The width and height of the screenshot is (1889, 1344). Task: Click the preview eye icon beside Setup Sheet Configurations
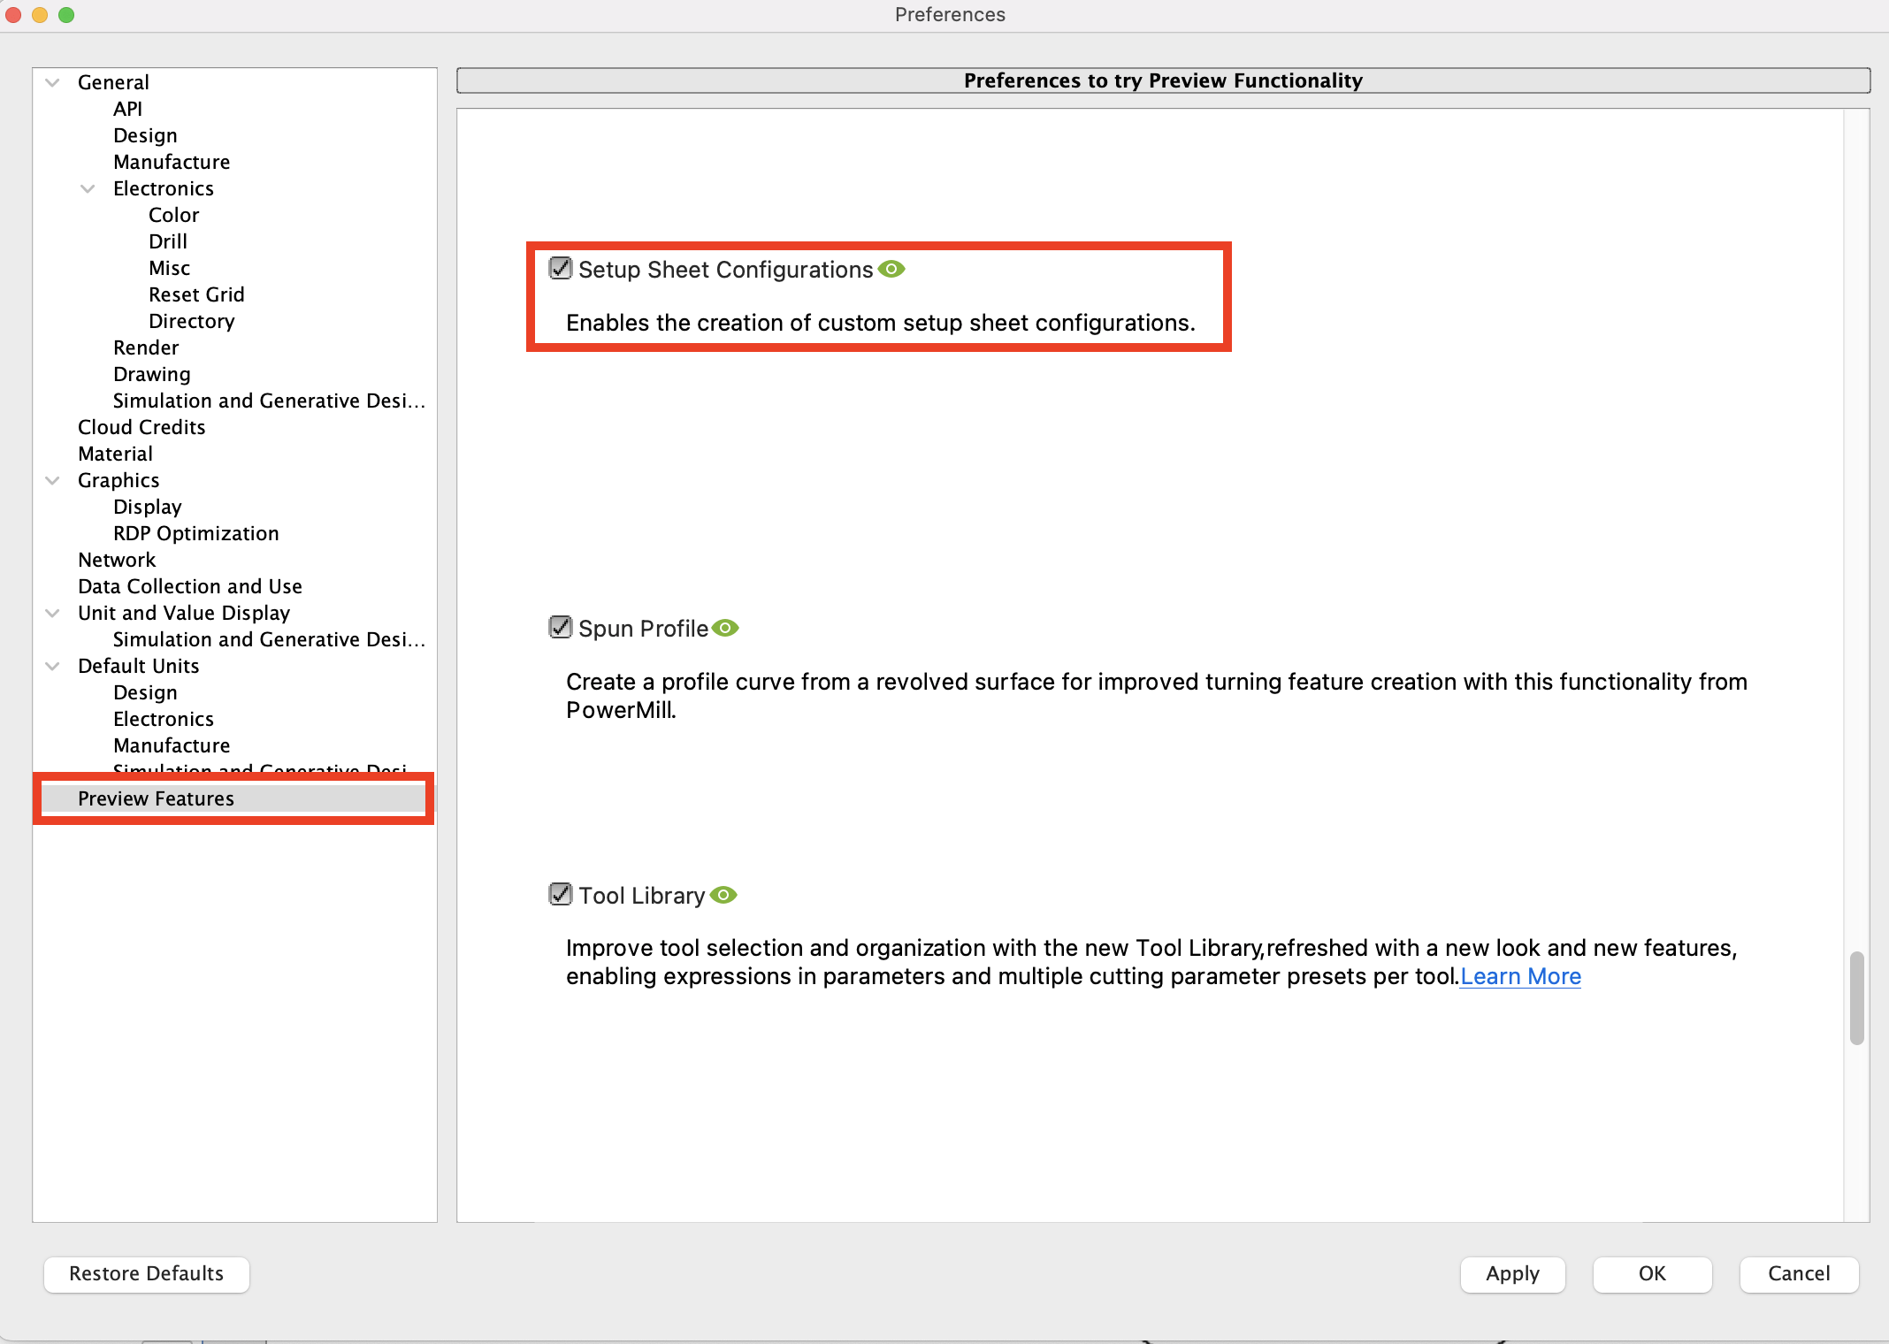892,269
